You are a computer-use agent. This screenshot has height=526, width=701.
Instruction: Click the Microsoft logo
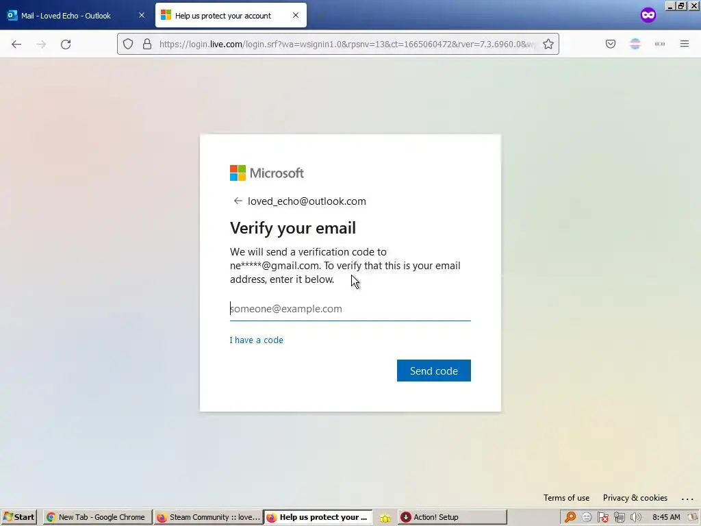pos(267,173)
